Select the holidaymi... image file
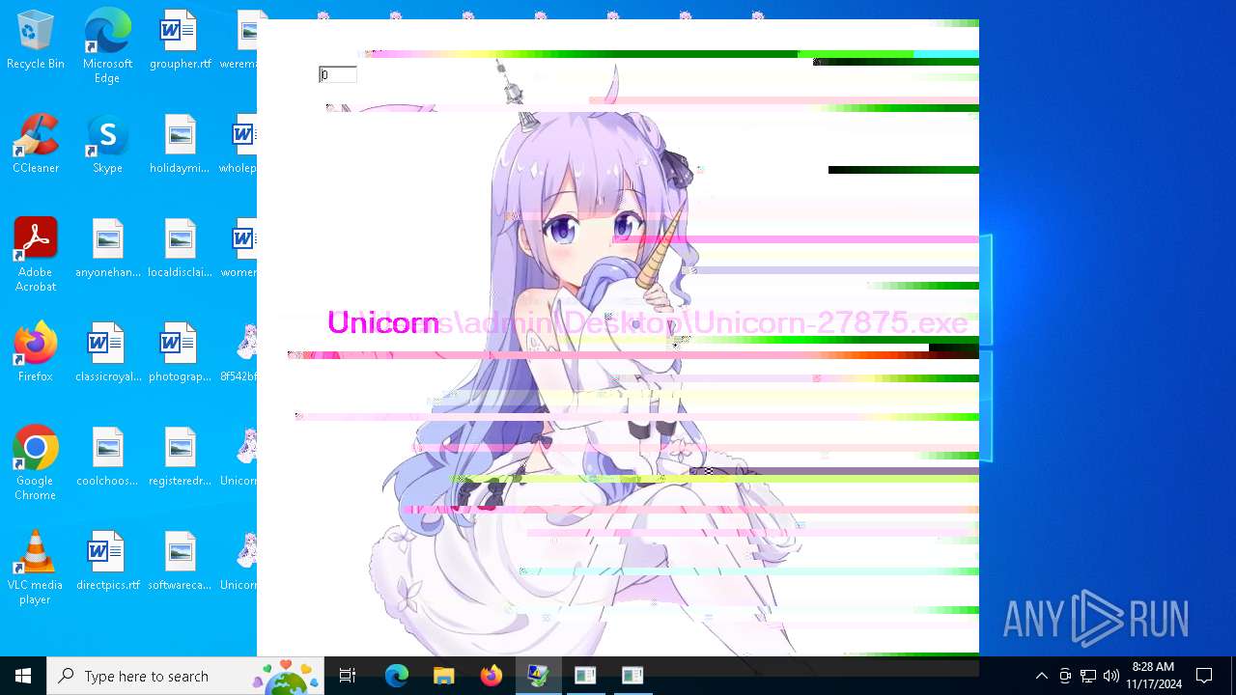 coord(180,145)
